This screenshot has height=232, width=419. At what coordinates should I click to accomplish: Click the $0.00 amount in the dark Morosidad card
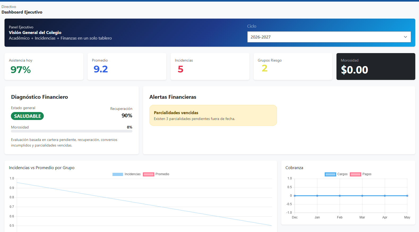(x=355, y=70)
